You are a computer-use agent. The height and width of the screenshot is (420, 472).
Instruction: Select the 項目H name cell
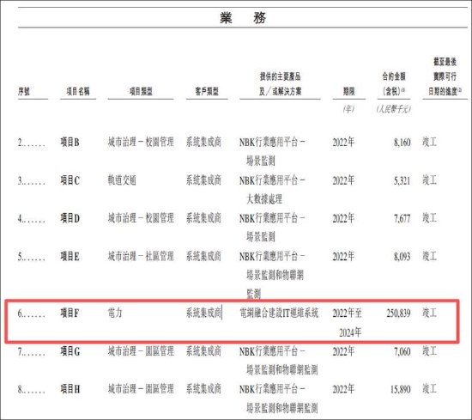[x=70, y=389]
